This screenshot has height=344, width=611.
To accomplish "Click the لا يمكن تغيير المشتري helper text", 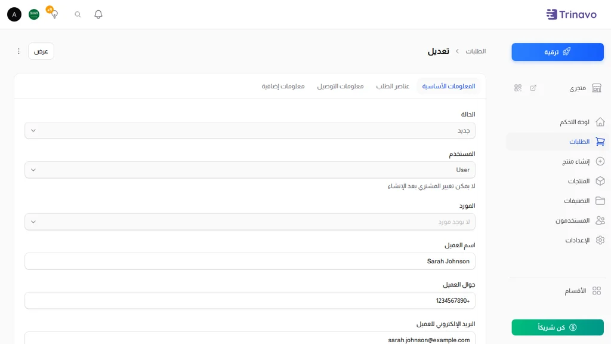I will point(431,186).
